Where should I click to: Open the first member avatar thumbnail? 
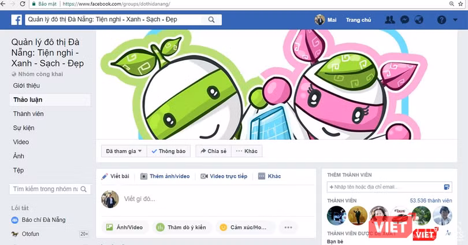pos(337,216)
